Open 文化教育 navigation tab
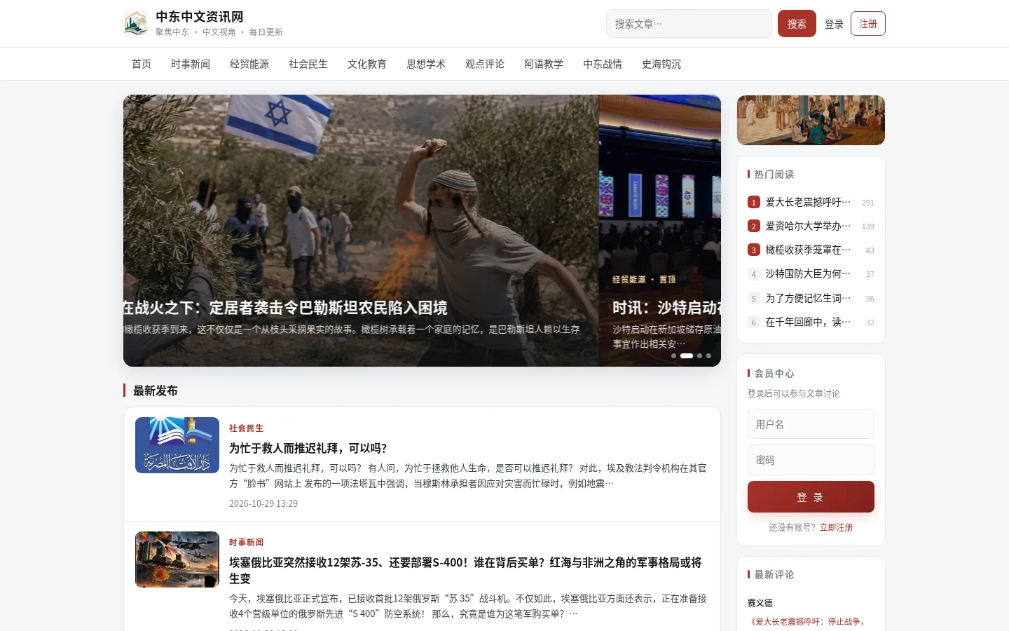 click(367, 64)
